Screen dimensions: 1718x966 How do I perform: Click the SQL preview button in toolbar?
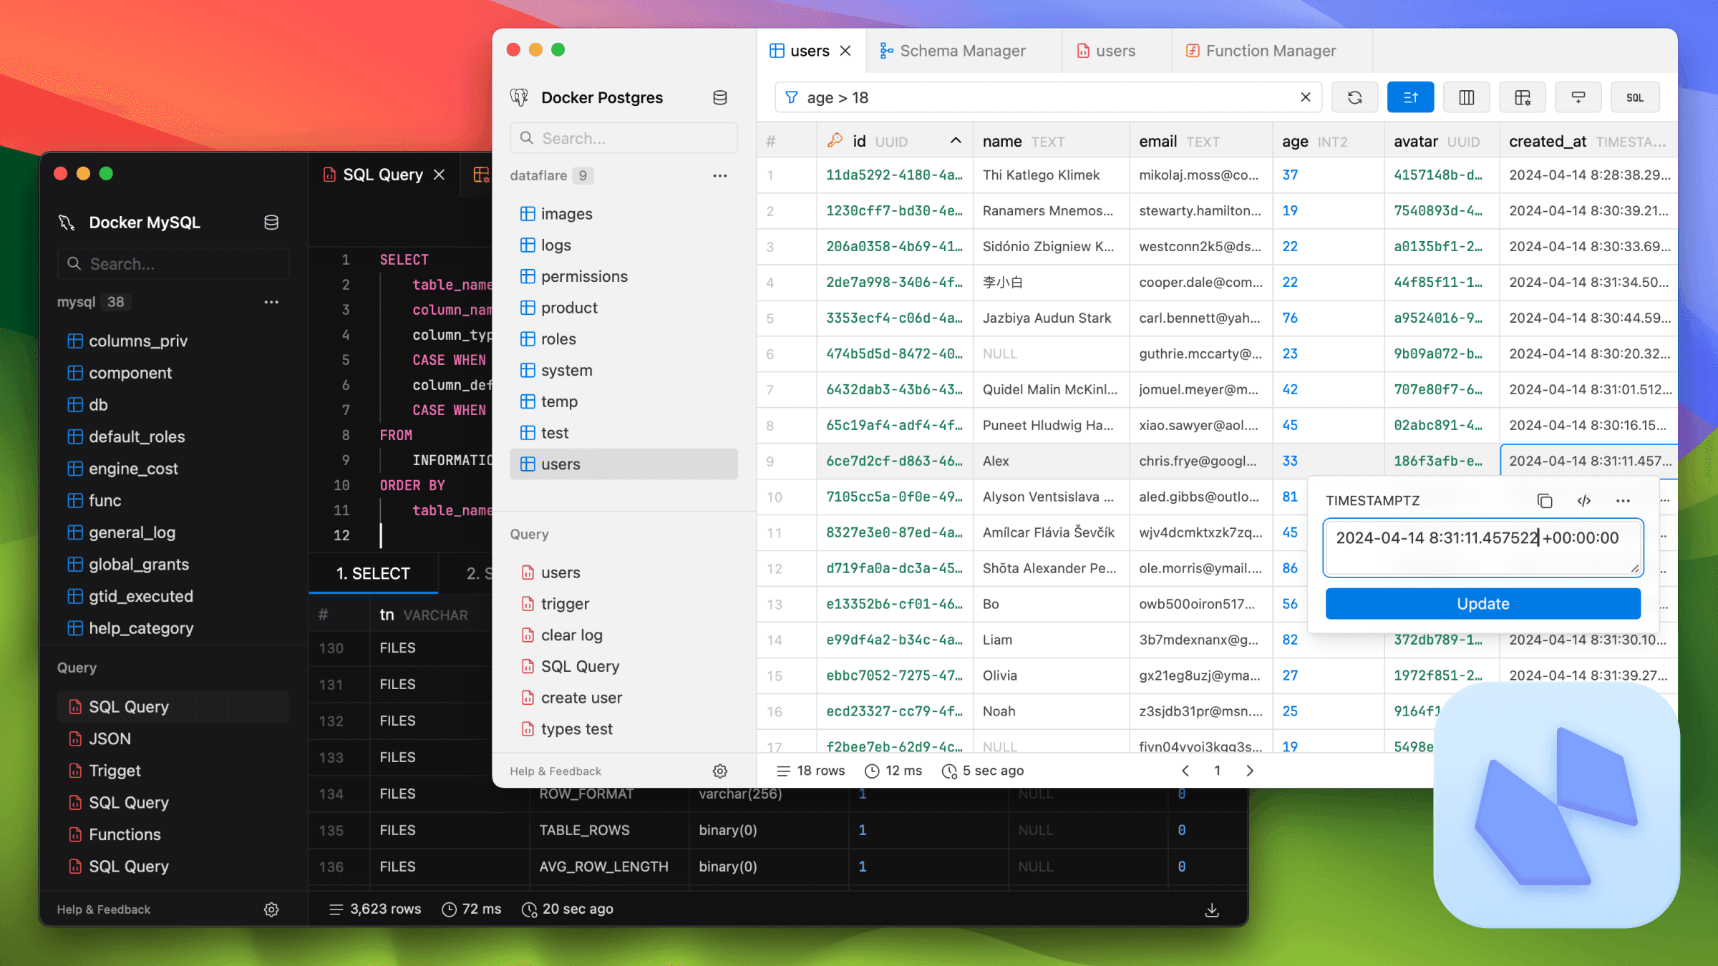point(1634,97)
